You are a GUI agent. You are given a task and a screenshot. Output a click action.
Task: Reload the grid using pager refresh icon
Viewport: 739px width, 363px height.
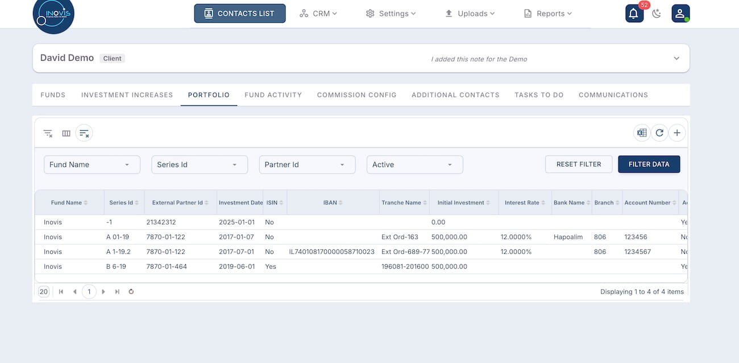point(131,291)
